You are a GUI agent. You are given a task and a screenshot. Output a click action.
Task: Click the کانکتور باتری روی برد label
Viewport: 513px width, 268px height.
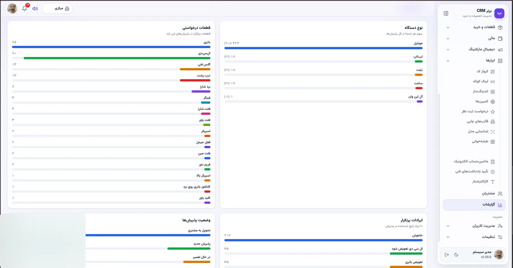[x=197, y=187]
